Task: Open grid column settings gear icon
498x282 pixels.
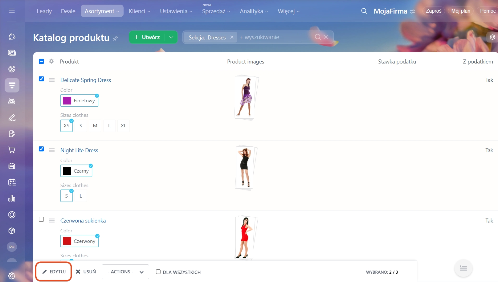Action: pos(51,61)
